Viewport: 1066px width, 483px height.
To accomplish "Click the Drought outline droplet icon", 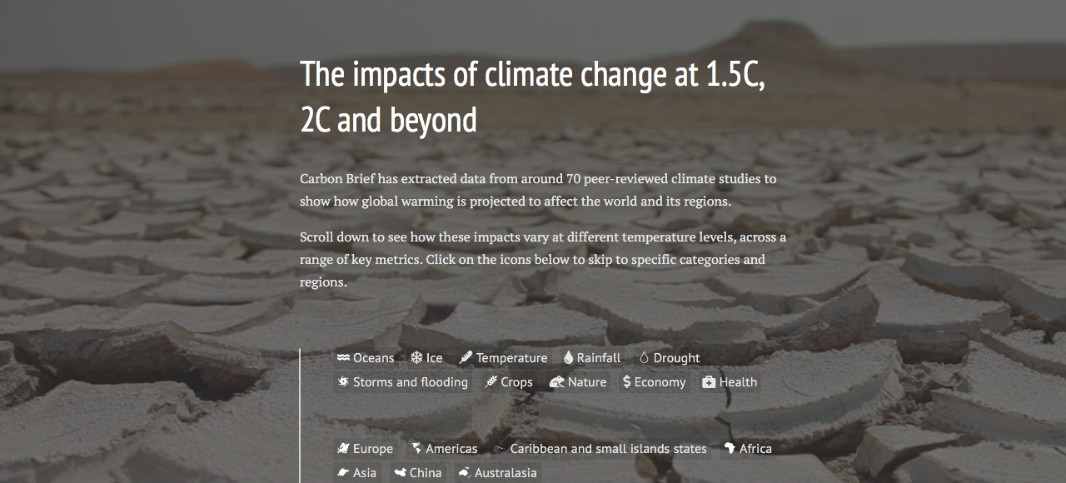I will point(644,358).
